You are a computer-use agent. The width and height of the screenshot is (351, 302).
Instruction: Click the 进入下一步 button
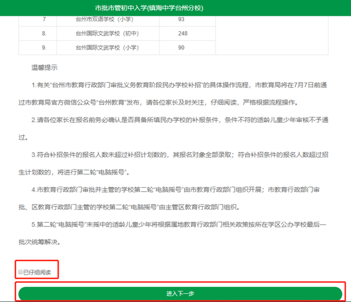[180, 293]
